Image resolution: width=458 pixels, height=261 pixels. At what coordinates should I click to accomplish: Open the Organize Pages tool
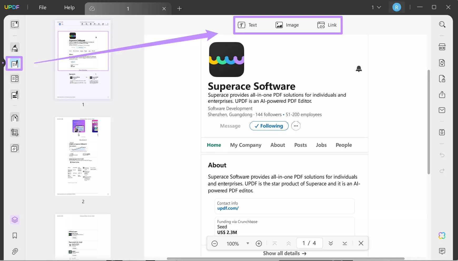(x=15, y=118)
